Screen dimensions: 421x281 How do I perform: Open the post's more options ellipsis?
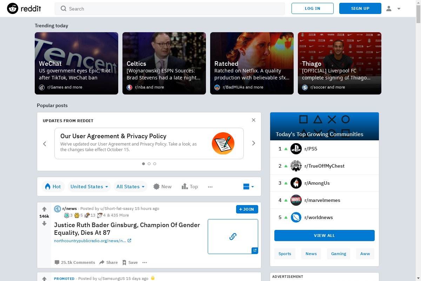pyautogui.click(x=145, y=262)
